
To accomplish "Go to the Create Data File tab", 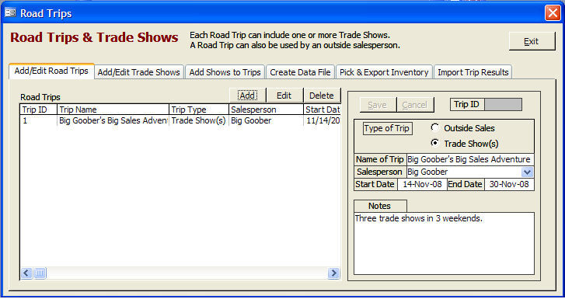I will click(300, 72).
